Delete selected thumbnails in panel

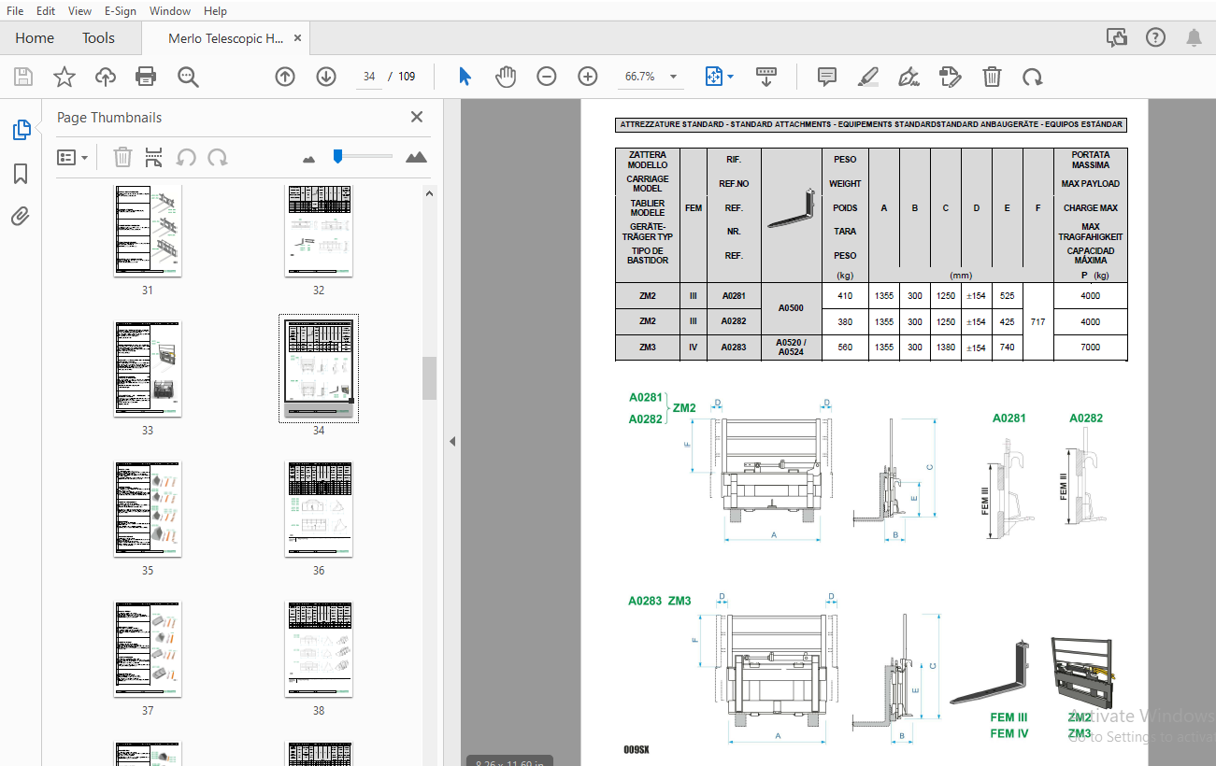122,157
